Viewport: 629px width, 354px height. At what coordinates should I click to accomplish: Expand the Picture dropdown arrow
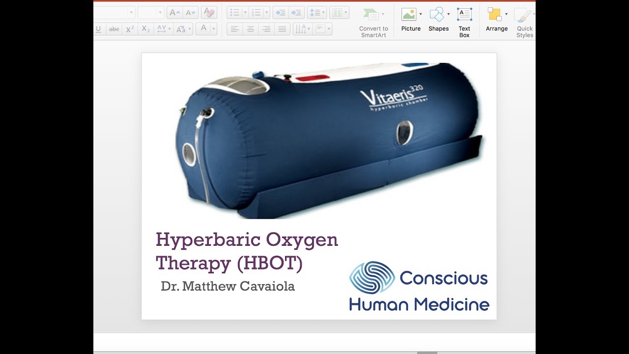[x=421, y=14]
